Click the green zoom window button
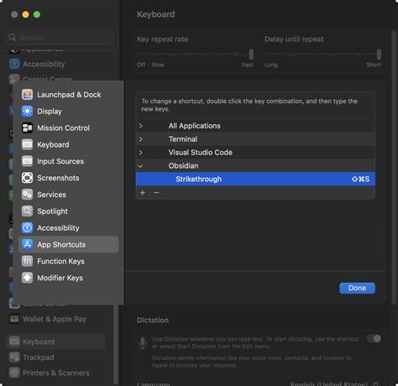Image resolution: width=398 pixels, height=386 pixels. [x=37, y=14]
